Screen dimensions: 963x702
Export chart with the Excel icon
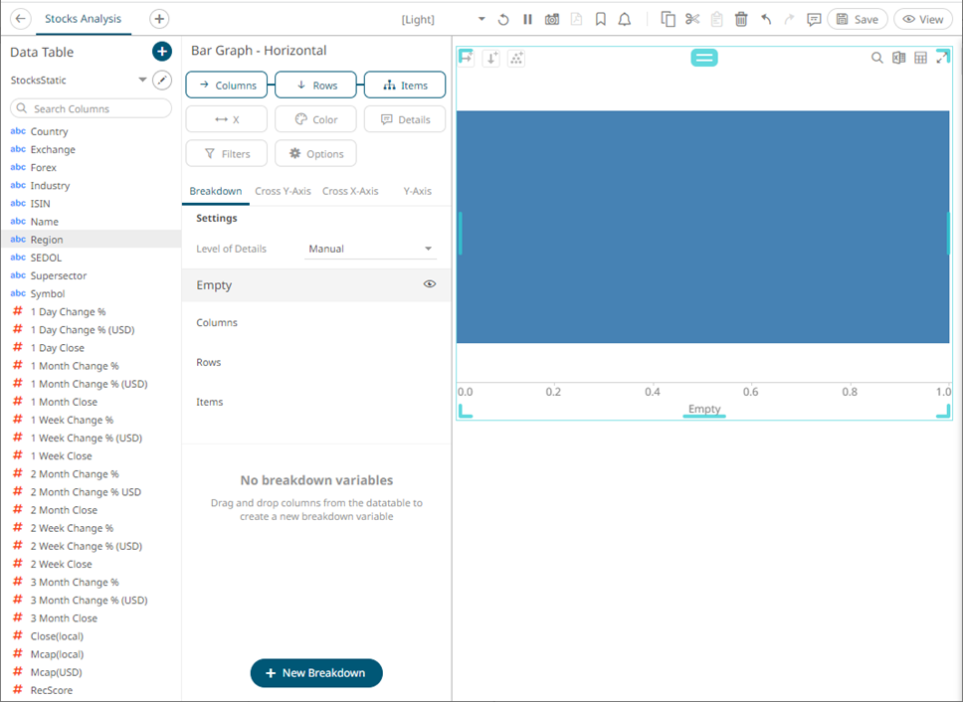pyautogui.click(x=898, y=58)
